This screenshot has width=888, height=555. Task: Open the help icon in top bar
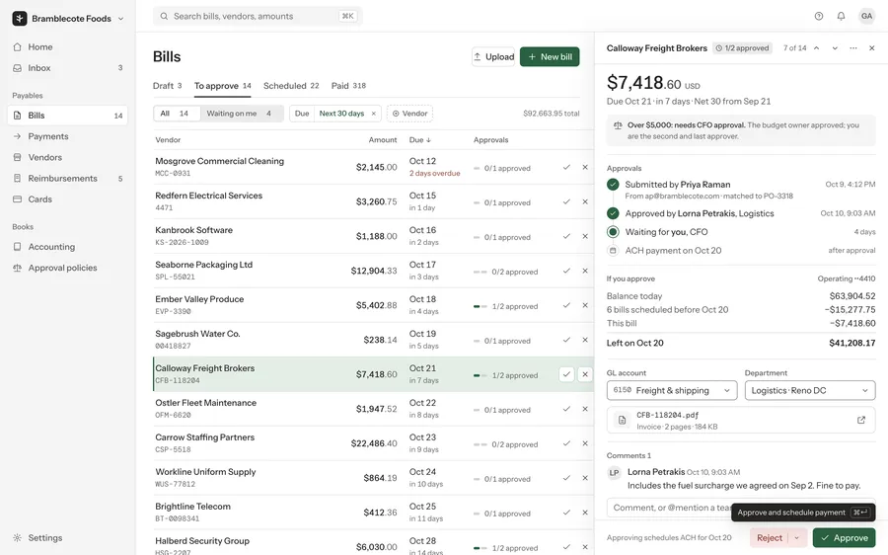point(818,17)
